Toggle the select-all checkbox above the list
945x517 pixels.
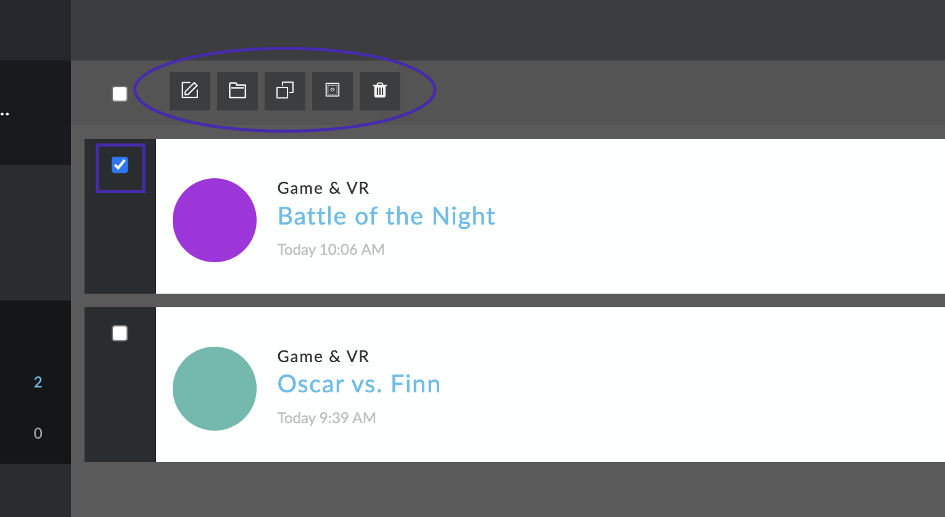120,94
